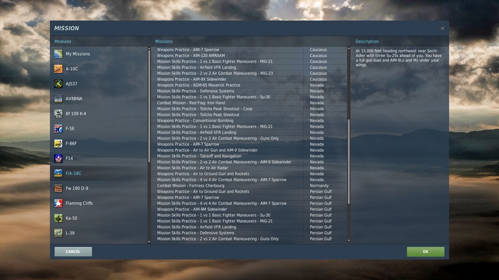Select the Fw 190 D-9 label
The image size is (499, 280).
[x=77, y=188]
